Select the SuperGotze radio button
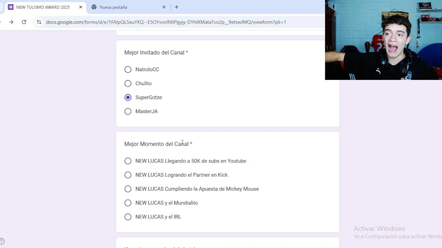 click(128, 97)
